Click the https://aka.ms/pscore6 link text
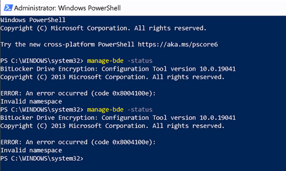This screenshot has height=171, width=286. [178, 45]
